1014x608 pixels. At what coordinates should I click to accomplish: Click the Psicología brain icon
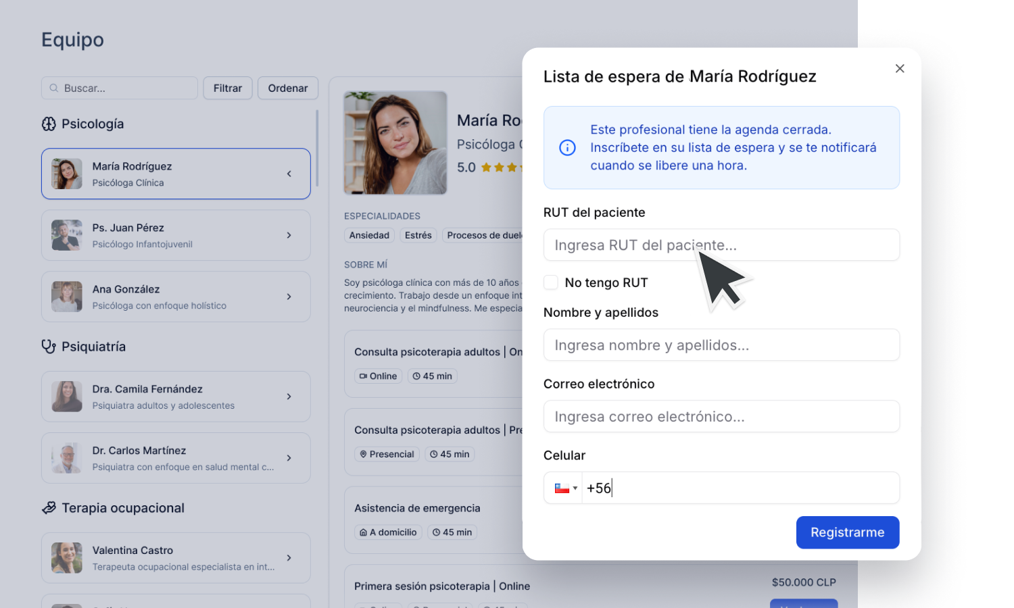click(x=49, y=124)
